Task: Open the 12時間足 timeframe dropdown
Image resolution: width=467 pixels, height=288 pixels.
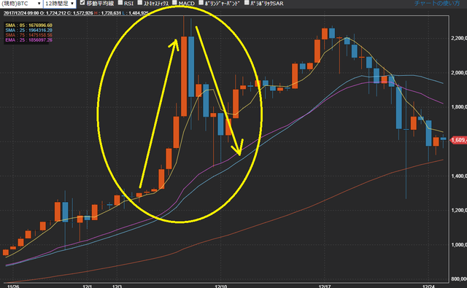Action: click(59, 4)
